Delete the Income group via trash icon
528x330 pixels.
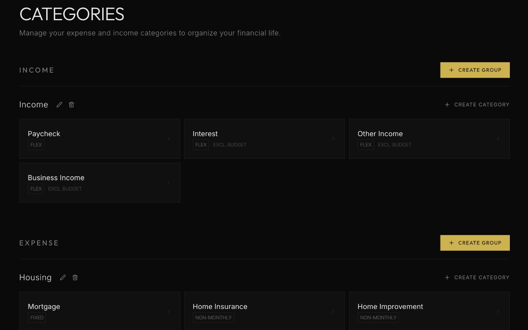coord(71,104)
